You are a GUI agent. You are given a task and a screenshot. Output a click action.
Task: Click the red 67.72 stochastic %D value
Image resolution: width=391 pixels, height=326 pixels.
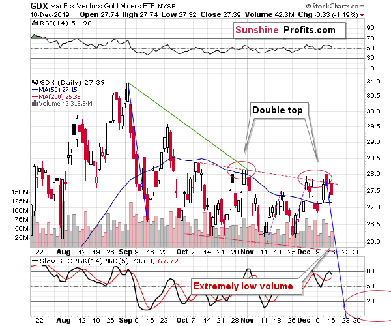168,261
